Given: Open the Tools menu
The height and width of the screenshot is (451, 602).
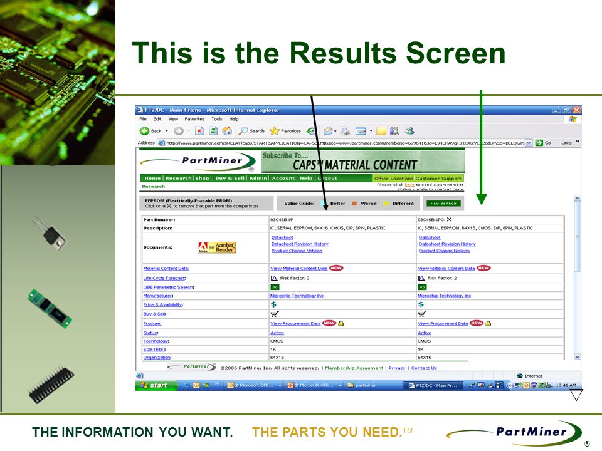Looking at the screenshot, I should [x=217, y=119].
